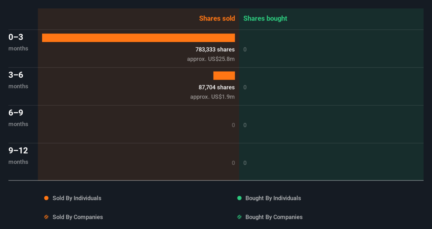Toggle the Bought By Companies striped icon

click(239, 217)
